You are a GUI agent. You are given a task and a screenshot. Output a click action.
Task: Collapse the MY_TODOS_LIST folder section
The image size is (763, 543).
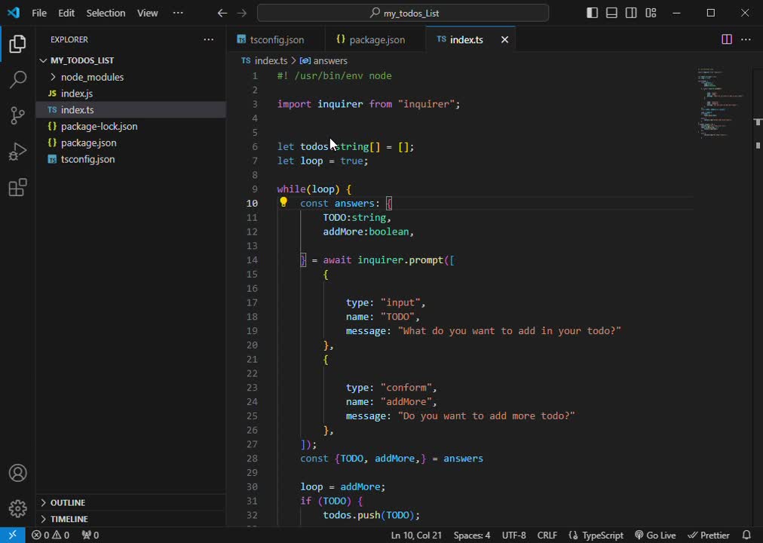point(131,60)
